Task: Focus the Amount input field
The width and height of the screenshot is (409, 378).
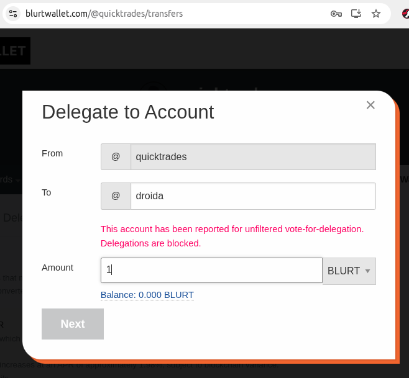Action: click(x=211, y=270)
